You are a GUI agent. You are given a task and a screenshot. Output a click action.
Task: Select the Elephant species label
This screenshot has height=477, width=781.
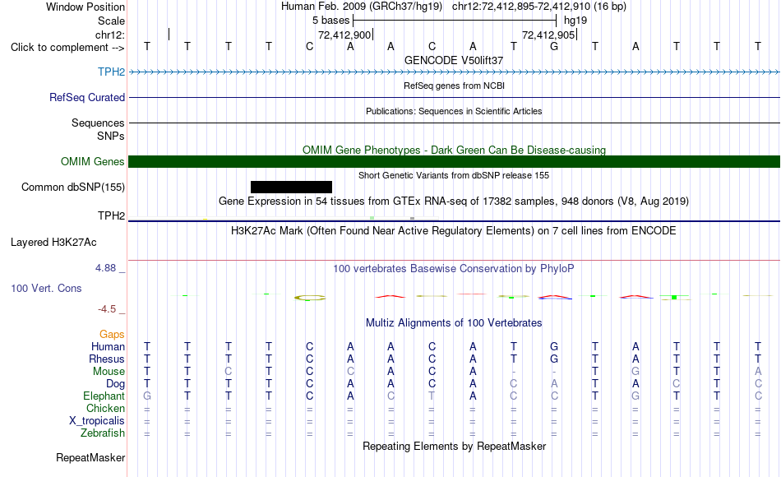pyautogui.click(x=104, y=396)
